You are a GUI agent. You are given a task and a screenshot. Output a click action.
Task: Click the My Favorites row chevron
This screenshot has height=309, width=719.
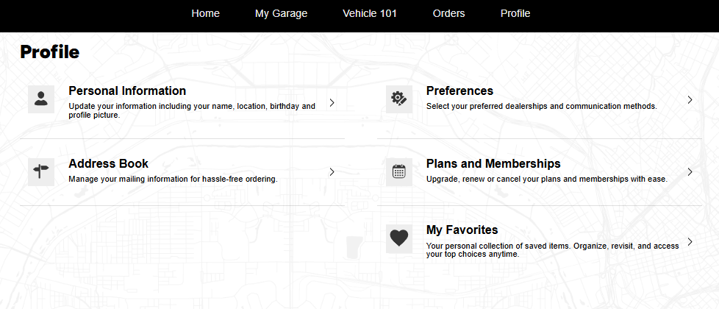(690, 242)
